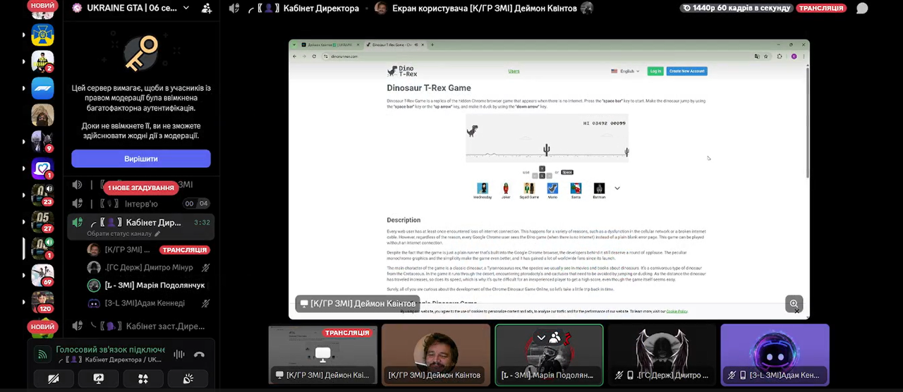903x392 pixels.
Task: Open server icon with badge 120
Action: (42, 302)
